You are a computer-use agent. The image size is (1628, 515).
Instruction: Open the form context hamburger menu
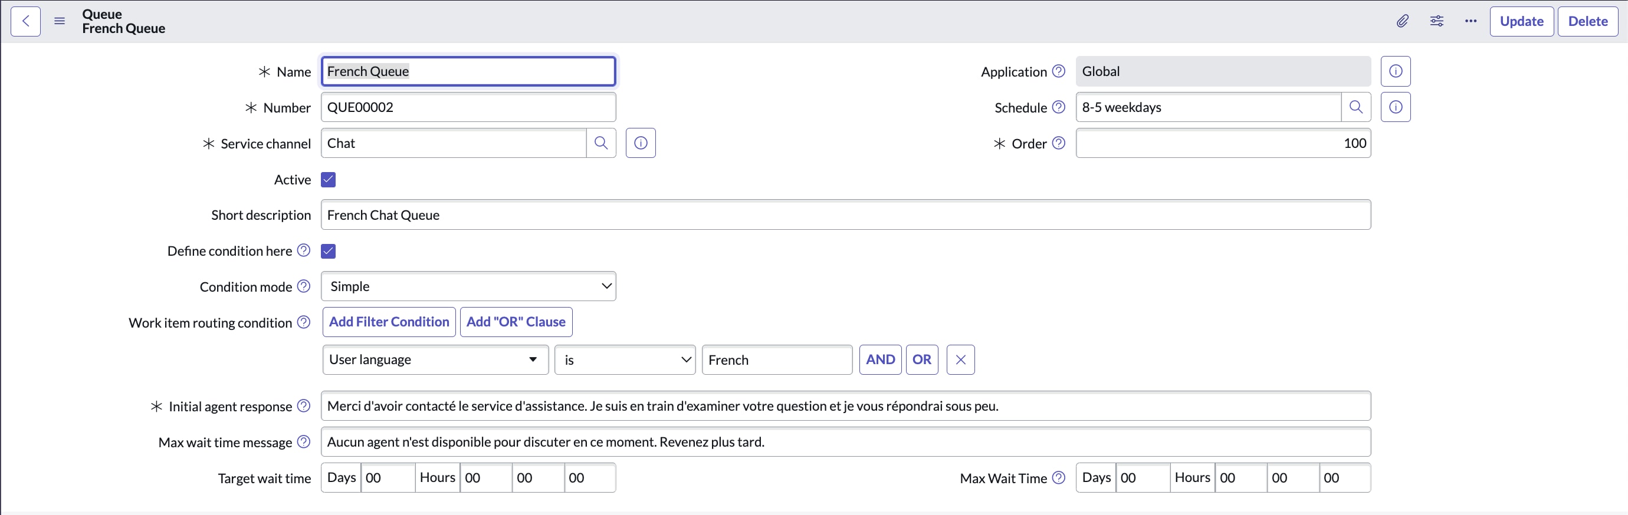click(x=60, y=21)
